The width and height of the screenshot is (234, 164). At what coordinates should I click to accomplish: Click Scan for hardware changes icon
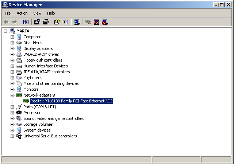(x=77, y=22)
